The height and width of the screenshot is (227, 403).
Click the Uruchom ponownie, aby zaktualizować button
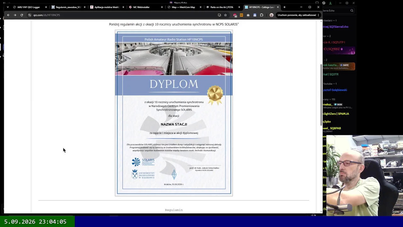(x=297, y=15)
